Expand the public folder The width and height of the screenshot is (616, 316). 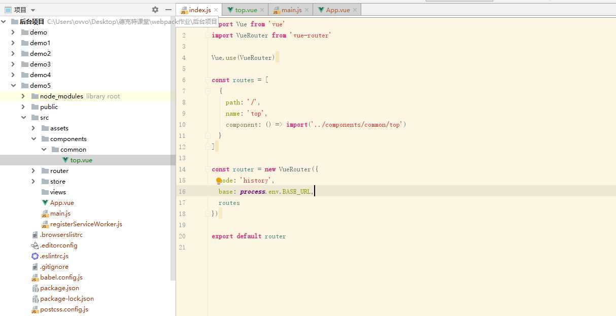pyautogui.click(x=23, y=107)
